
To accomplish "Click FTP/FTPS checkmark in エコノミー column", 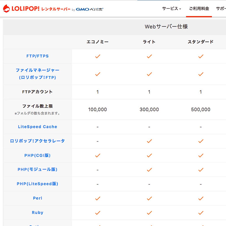I will 98,56.
